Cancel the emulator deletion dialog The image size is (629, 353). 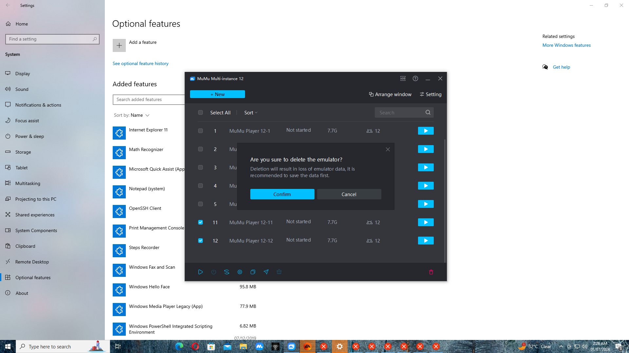pos(349,194)
